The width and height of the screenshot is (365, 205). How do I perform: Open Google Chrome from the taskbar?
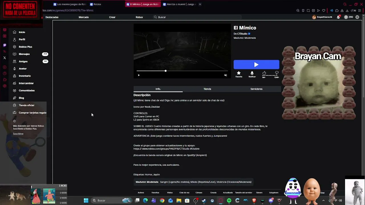pyautogui.click(x=162, y=200)
